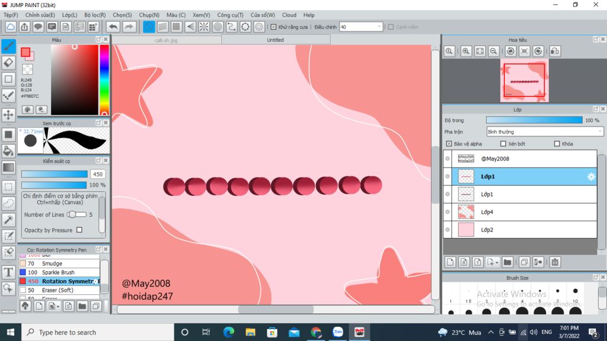607x341 pixels.
Task: Switch to the cali oh.jpg tab
Action: click(x=167, y=40)
